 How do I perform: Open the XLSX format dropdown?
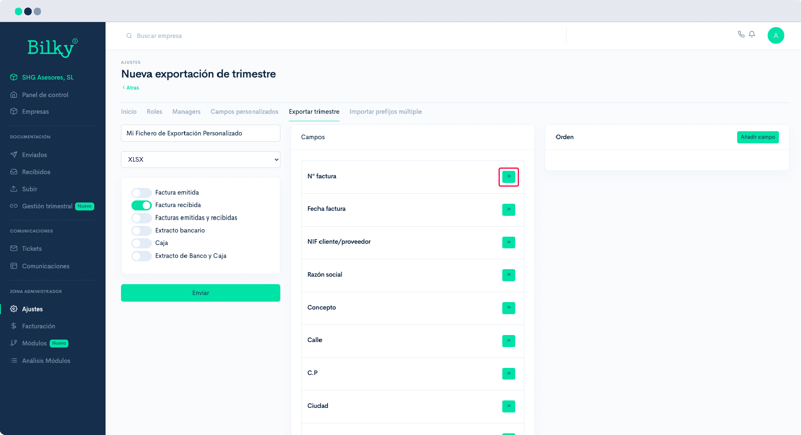(x=201, y=160)
